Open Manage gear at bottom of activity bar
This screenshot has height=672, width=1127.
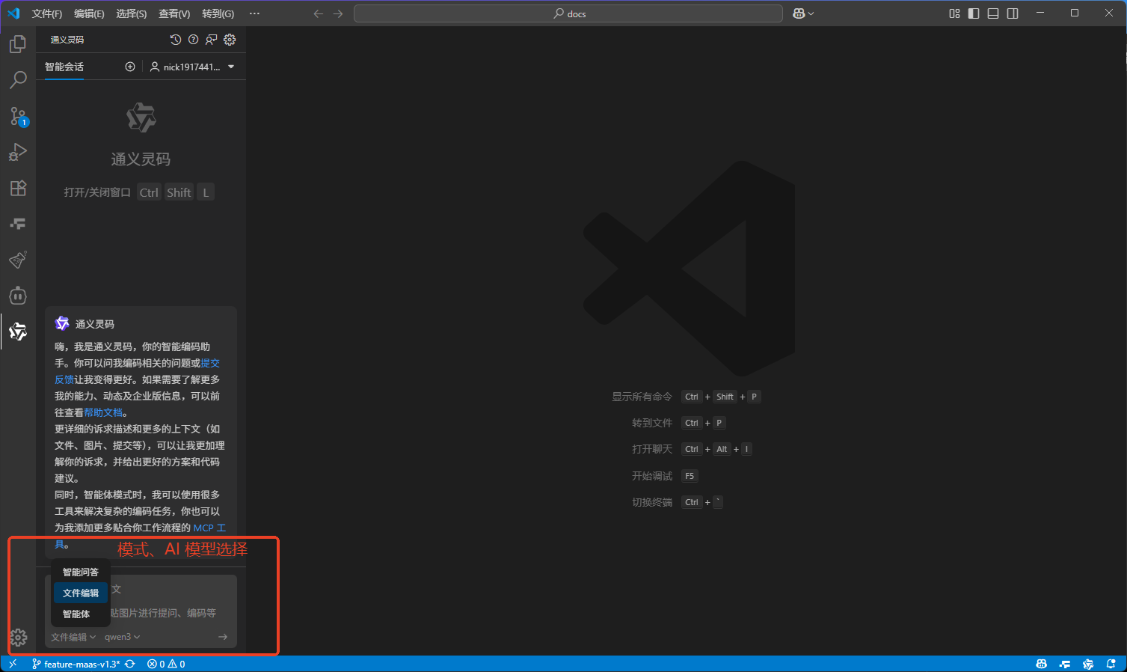(x=18, y=638)
